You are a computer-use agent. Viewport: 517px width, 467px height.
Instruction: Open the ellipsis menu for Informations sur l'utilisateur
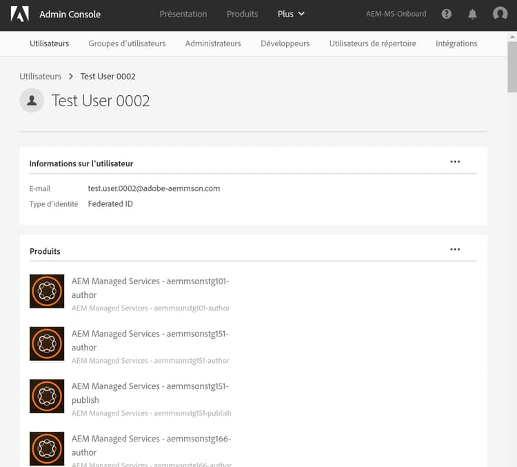click(455, 161)
